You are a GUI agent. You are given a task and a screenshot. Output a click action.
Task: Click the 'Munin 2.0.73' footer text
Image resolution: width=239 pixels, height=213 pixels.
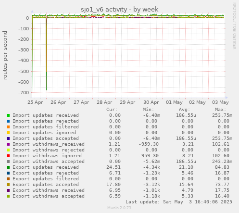click(x=119, y=208)
